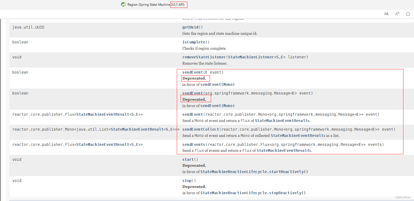Click the 'void' return type in stop() row

tap(17, 181)
